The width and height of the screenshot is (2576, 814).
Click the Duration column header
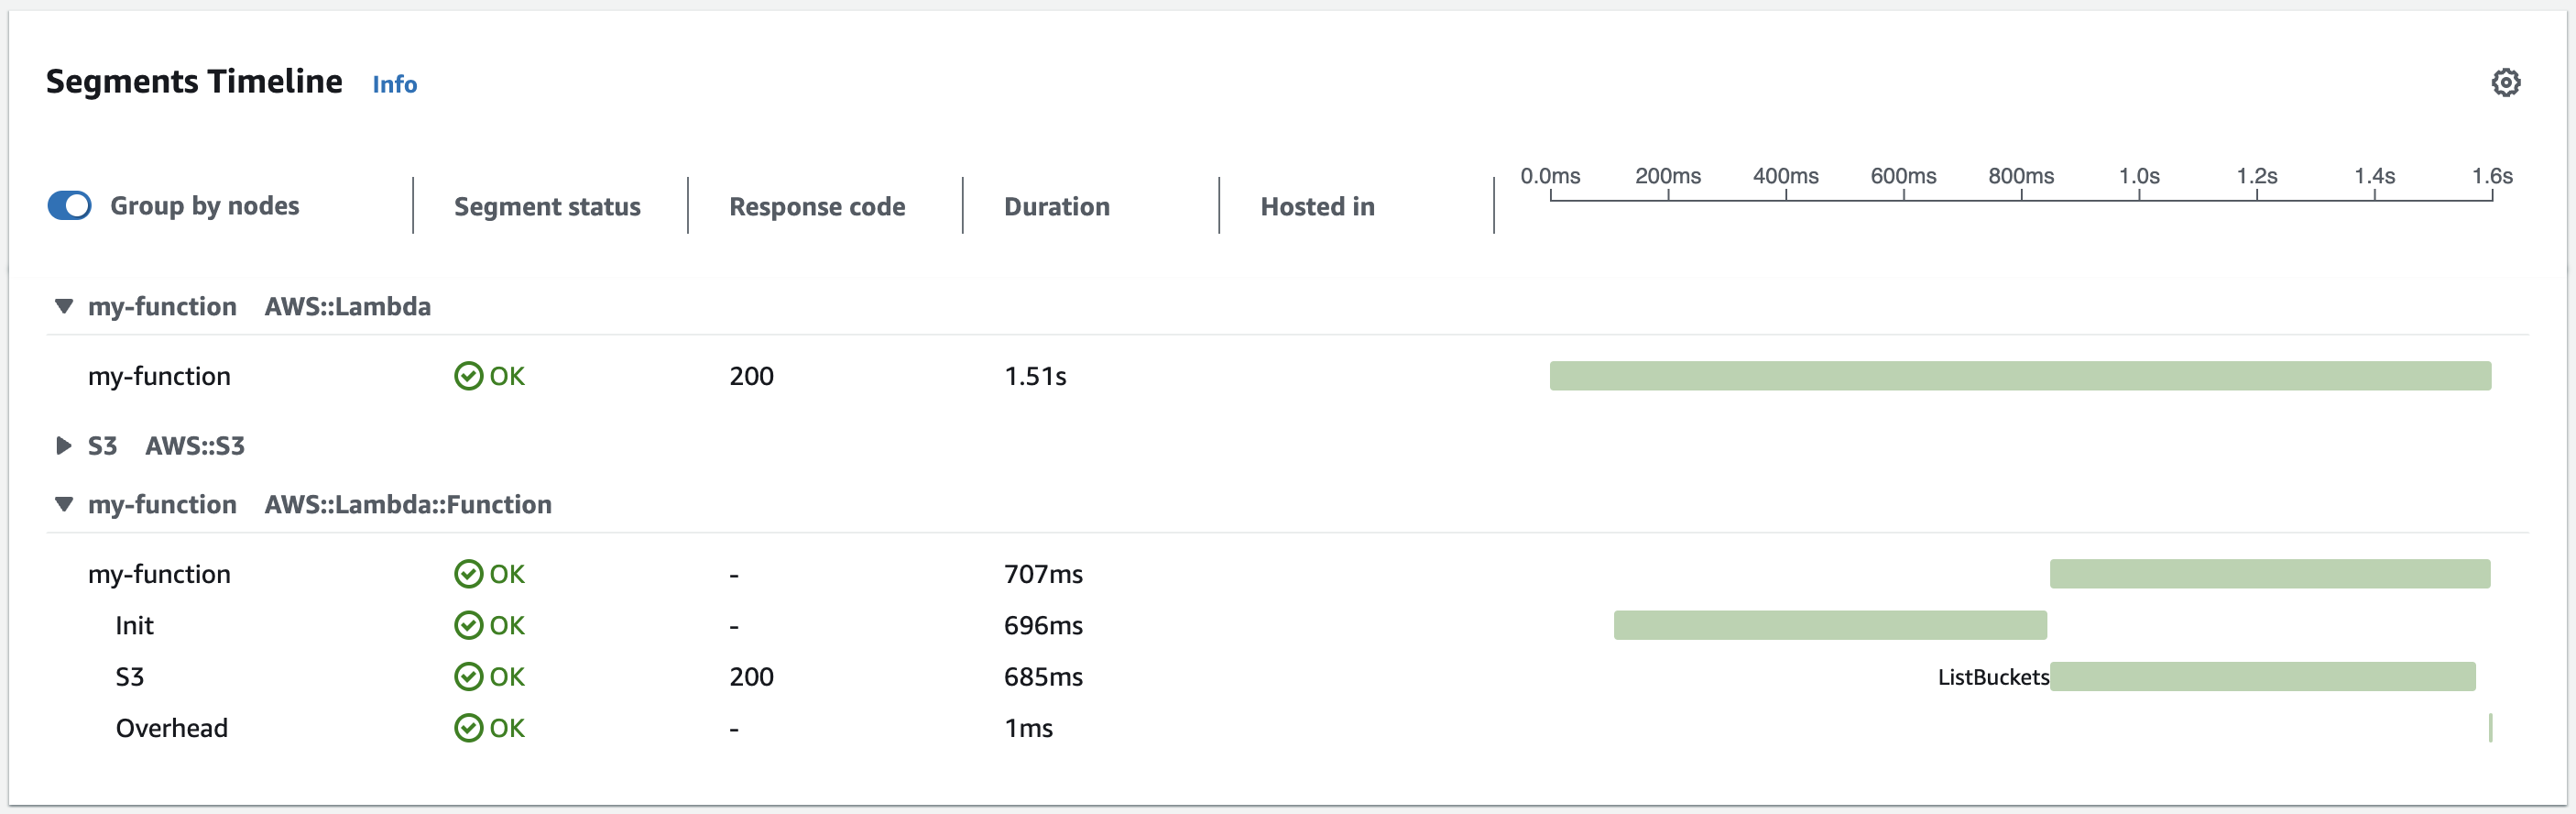pos(1056,206)
